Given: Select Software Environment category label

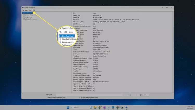Looking at the screenshot, I should pyautogui.click(x=31, y=19).
